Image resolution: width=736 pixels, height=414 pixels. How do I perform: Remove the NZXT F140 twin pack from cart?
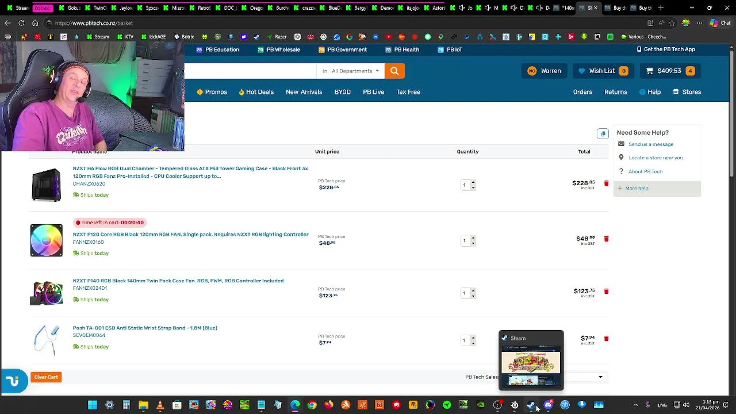coord(606,291)
